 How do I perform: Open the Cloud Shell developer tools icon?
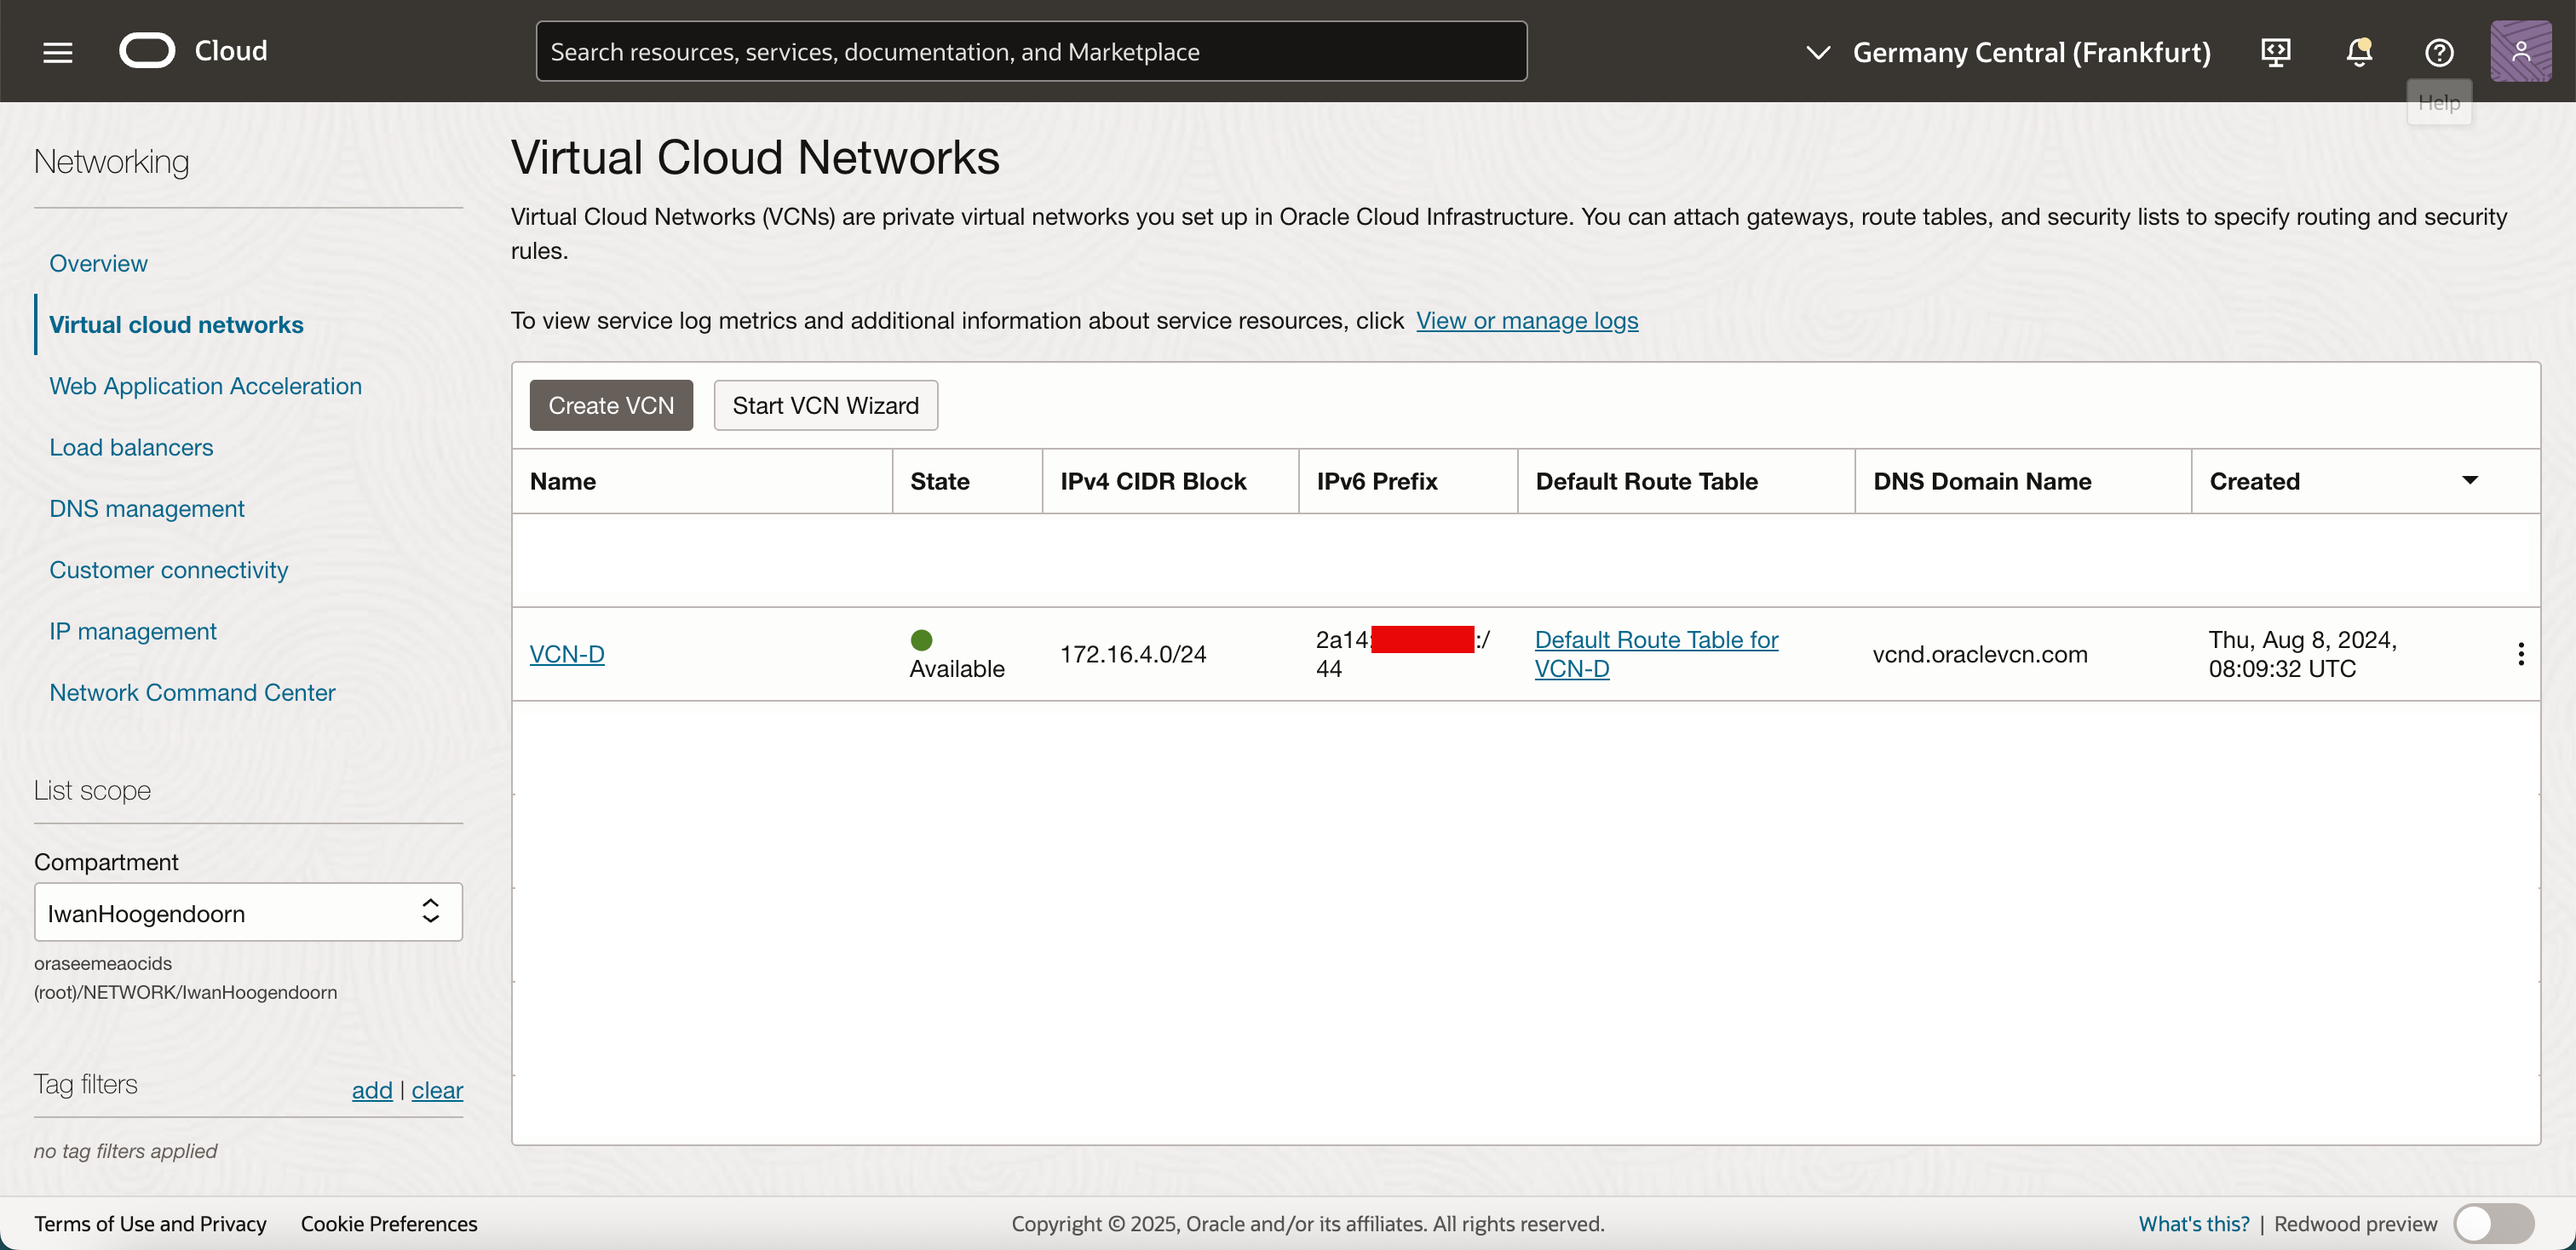[2275, 52]
